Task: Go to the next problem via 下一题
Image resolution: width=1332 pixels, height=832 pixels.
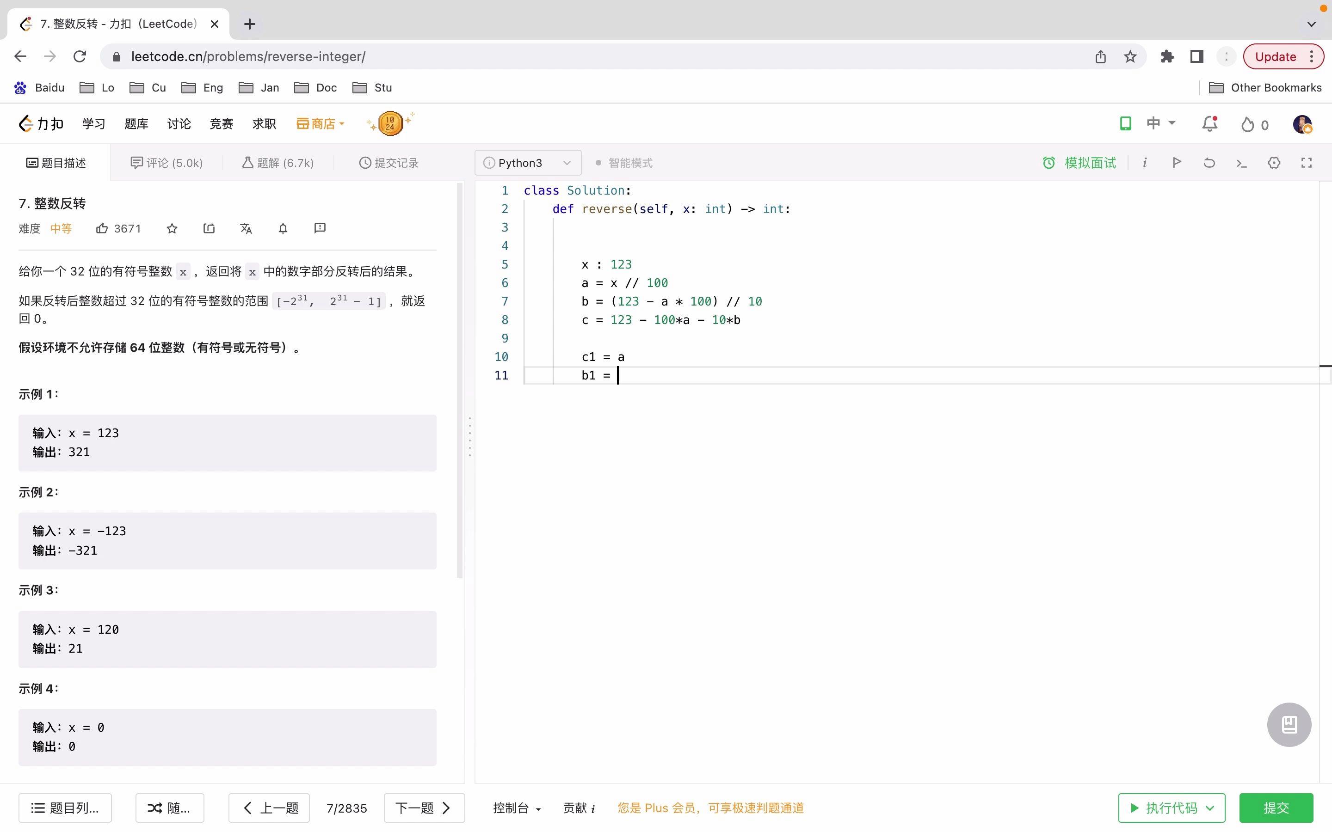Action: click(x=423, y=808)
